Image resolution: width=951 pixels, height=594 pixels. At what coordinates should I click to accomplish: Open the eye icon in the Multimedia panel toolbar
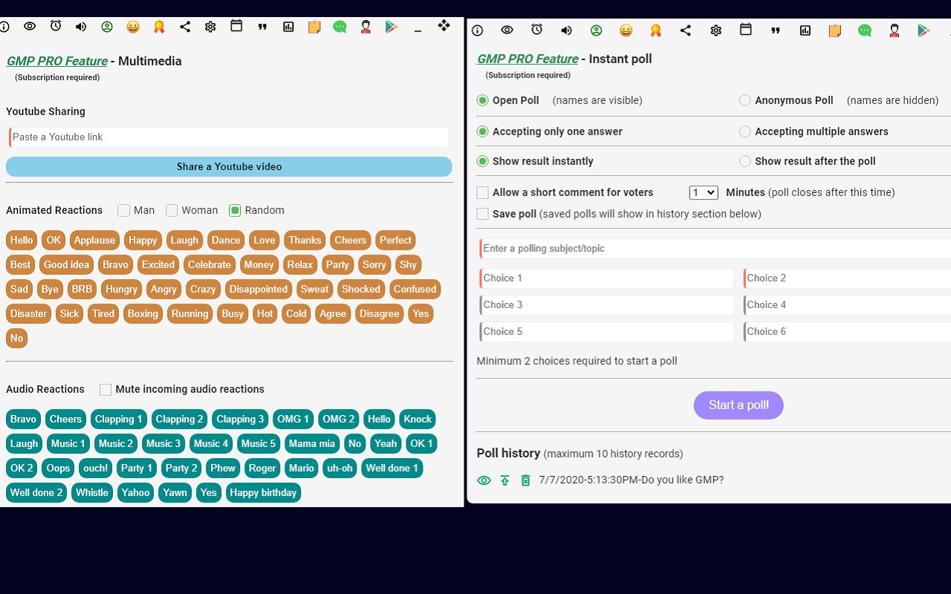coord(30,26)
